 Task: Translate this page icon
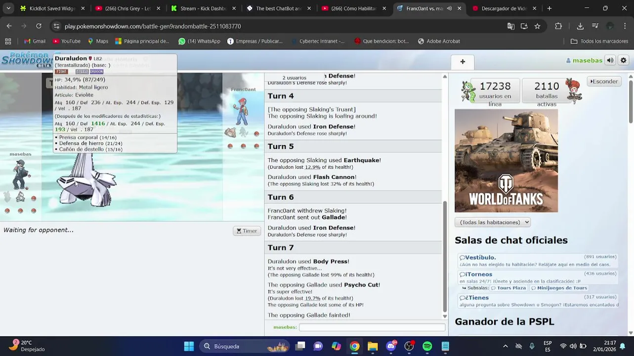[510, 26]
